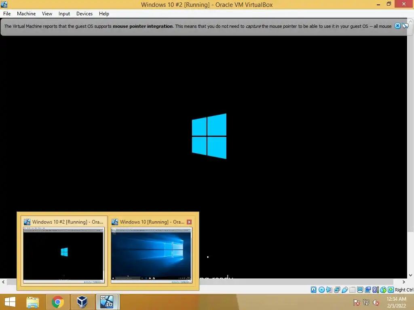Click the Right Ctrl host key label
Screen dimensions: 414x310
pos(404,290)
